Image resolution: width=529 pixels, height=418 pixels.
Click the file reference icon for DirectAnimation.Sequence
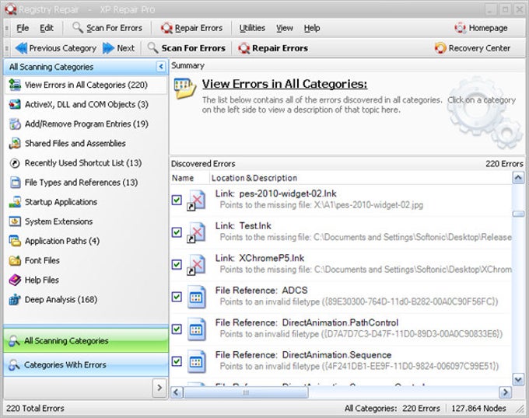(197, 362)
